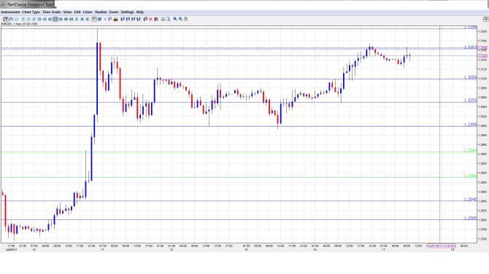Click the print chart icon

[x=163, y=19]
